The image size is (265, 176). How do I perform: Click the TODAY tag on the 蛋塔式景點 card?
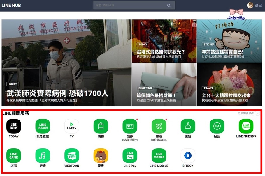pos(143,45)
